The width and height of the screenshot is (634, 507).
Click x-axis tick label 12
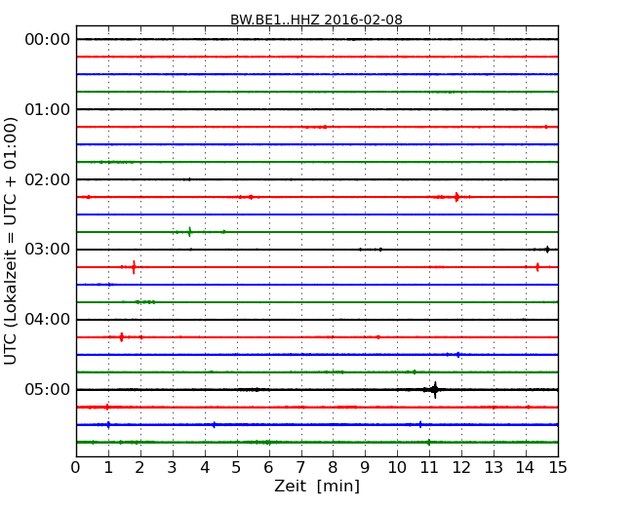461,467
